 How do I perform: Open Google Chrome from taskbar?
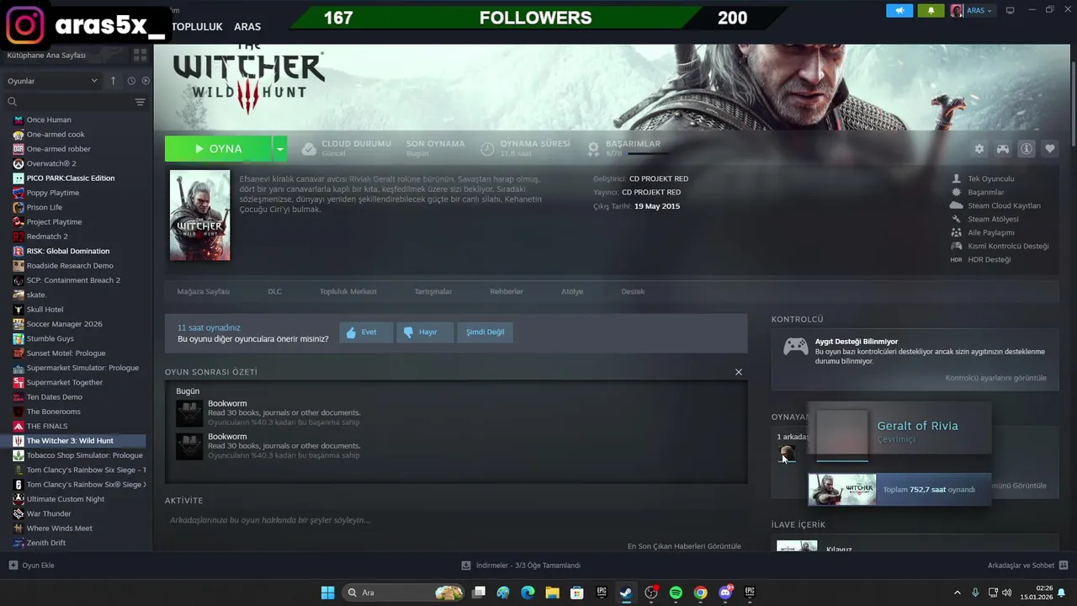(x=700, y=593)
